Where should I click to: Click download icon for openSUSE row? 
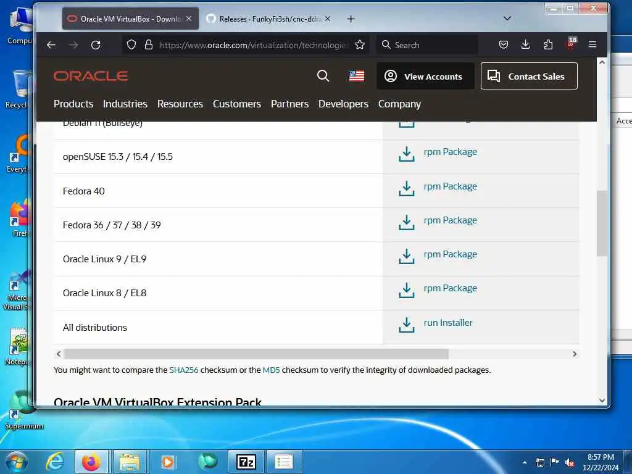407,154
